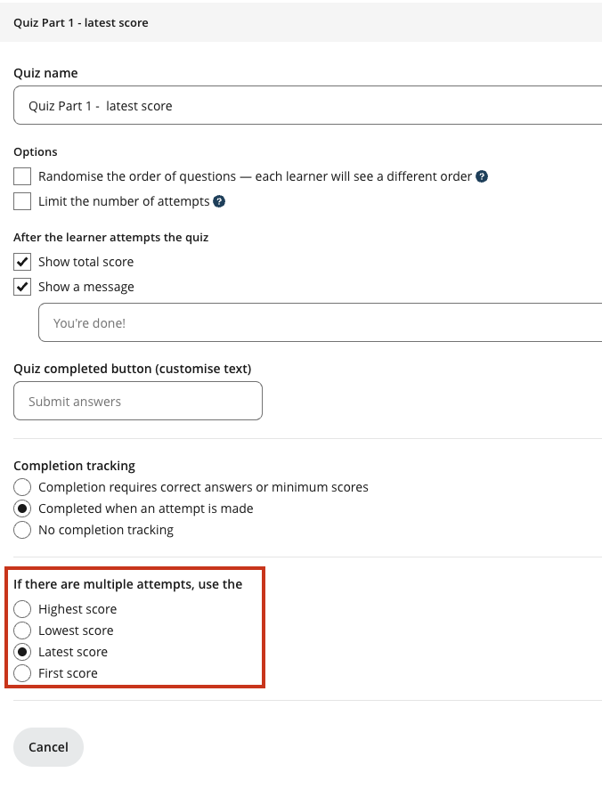This screenshot has width=602, height=789.
Task: Click the Limit the number of attempts label
Action: 124,201
